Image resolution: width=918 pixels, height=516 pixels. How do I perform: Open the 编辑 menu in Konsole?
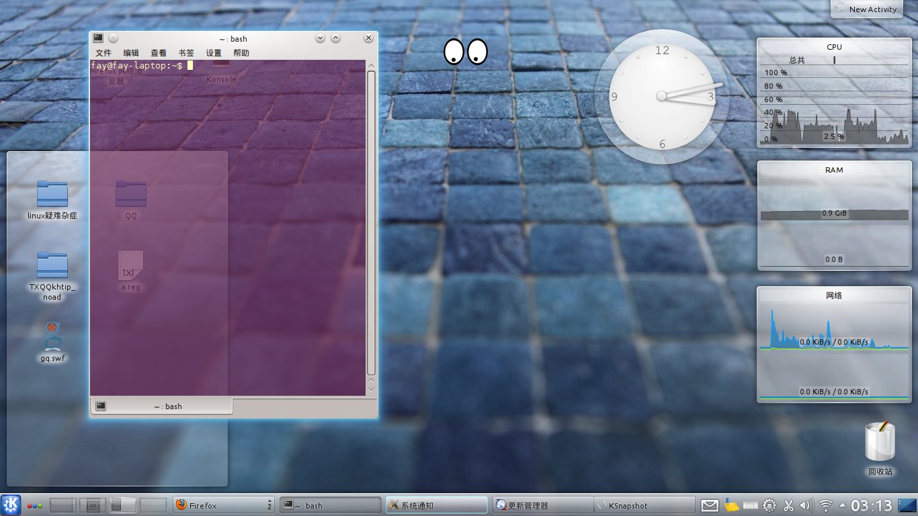tap(131, 53)
